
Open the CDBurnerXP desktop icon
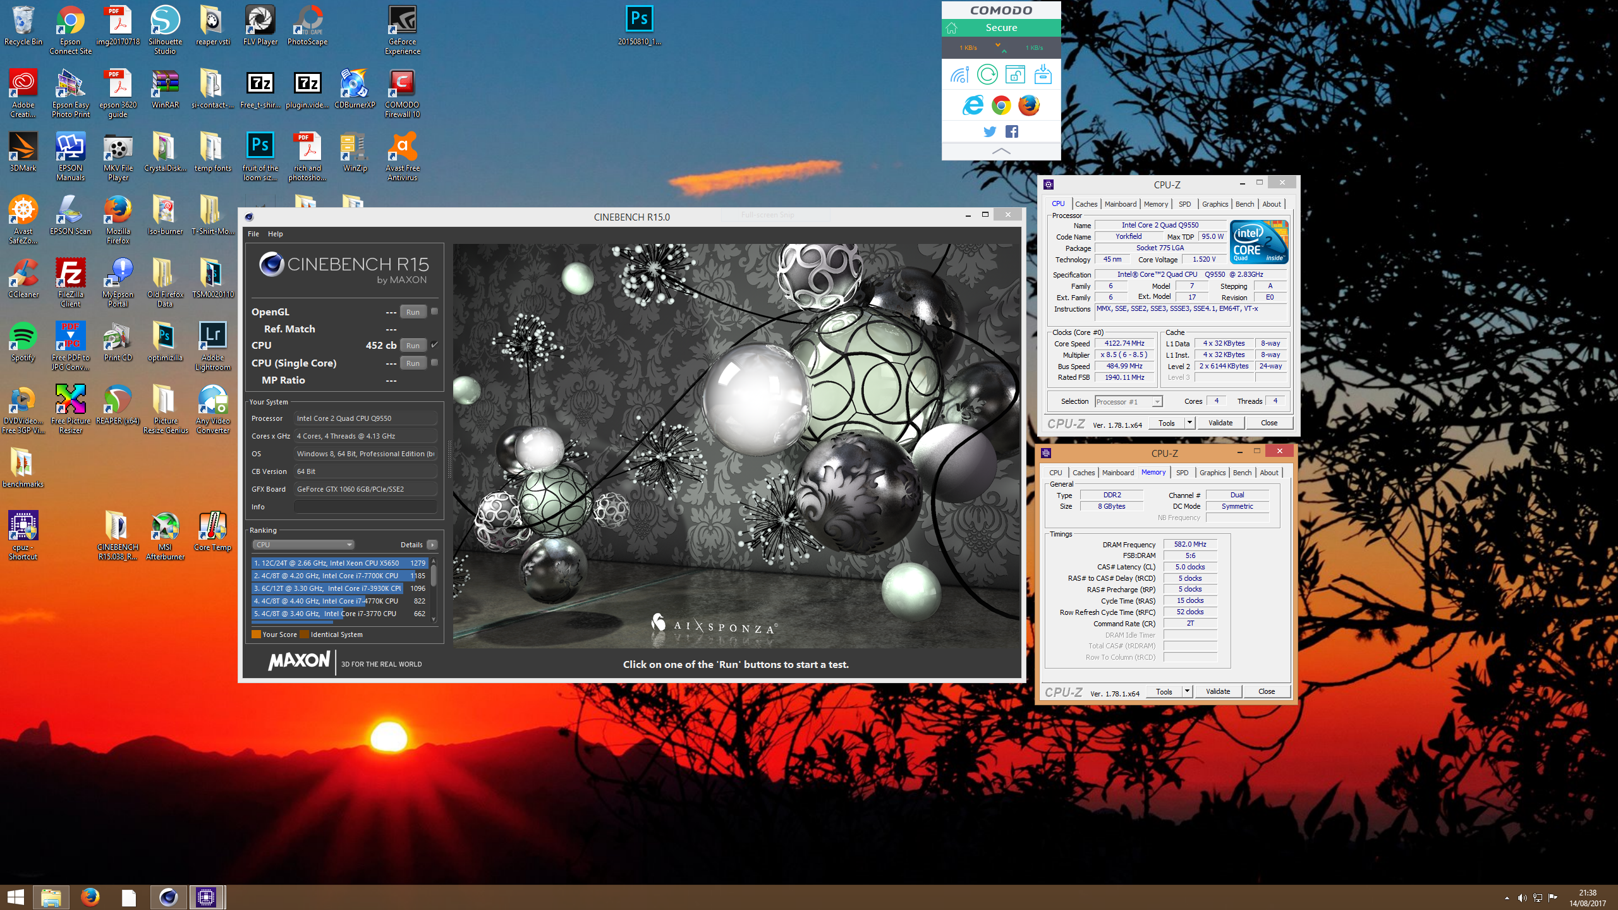click(355, 88)
